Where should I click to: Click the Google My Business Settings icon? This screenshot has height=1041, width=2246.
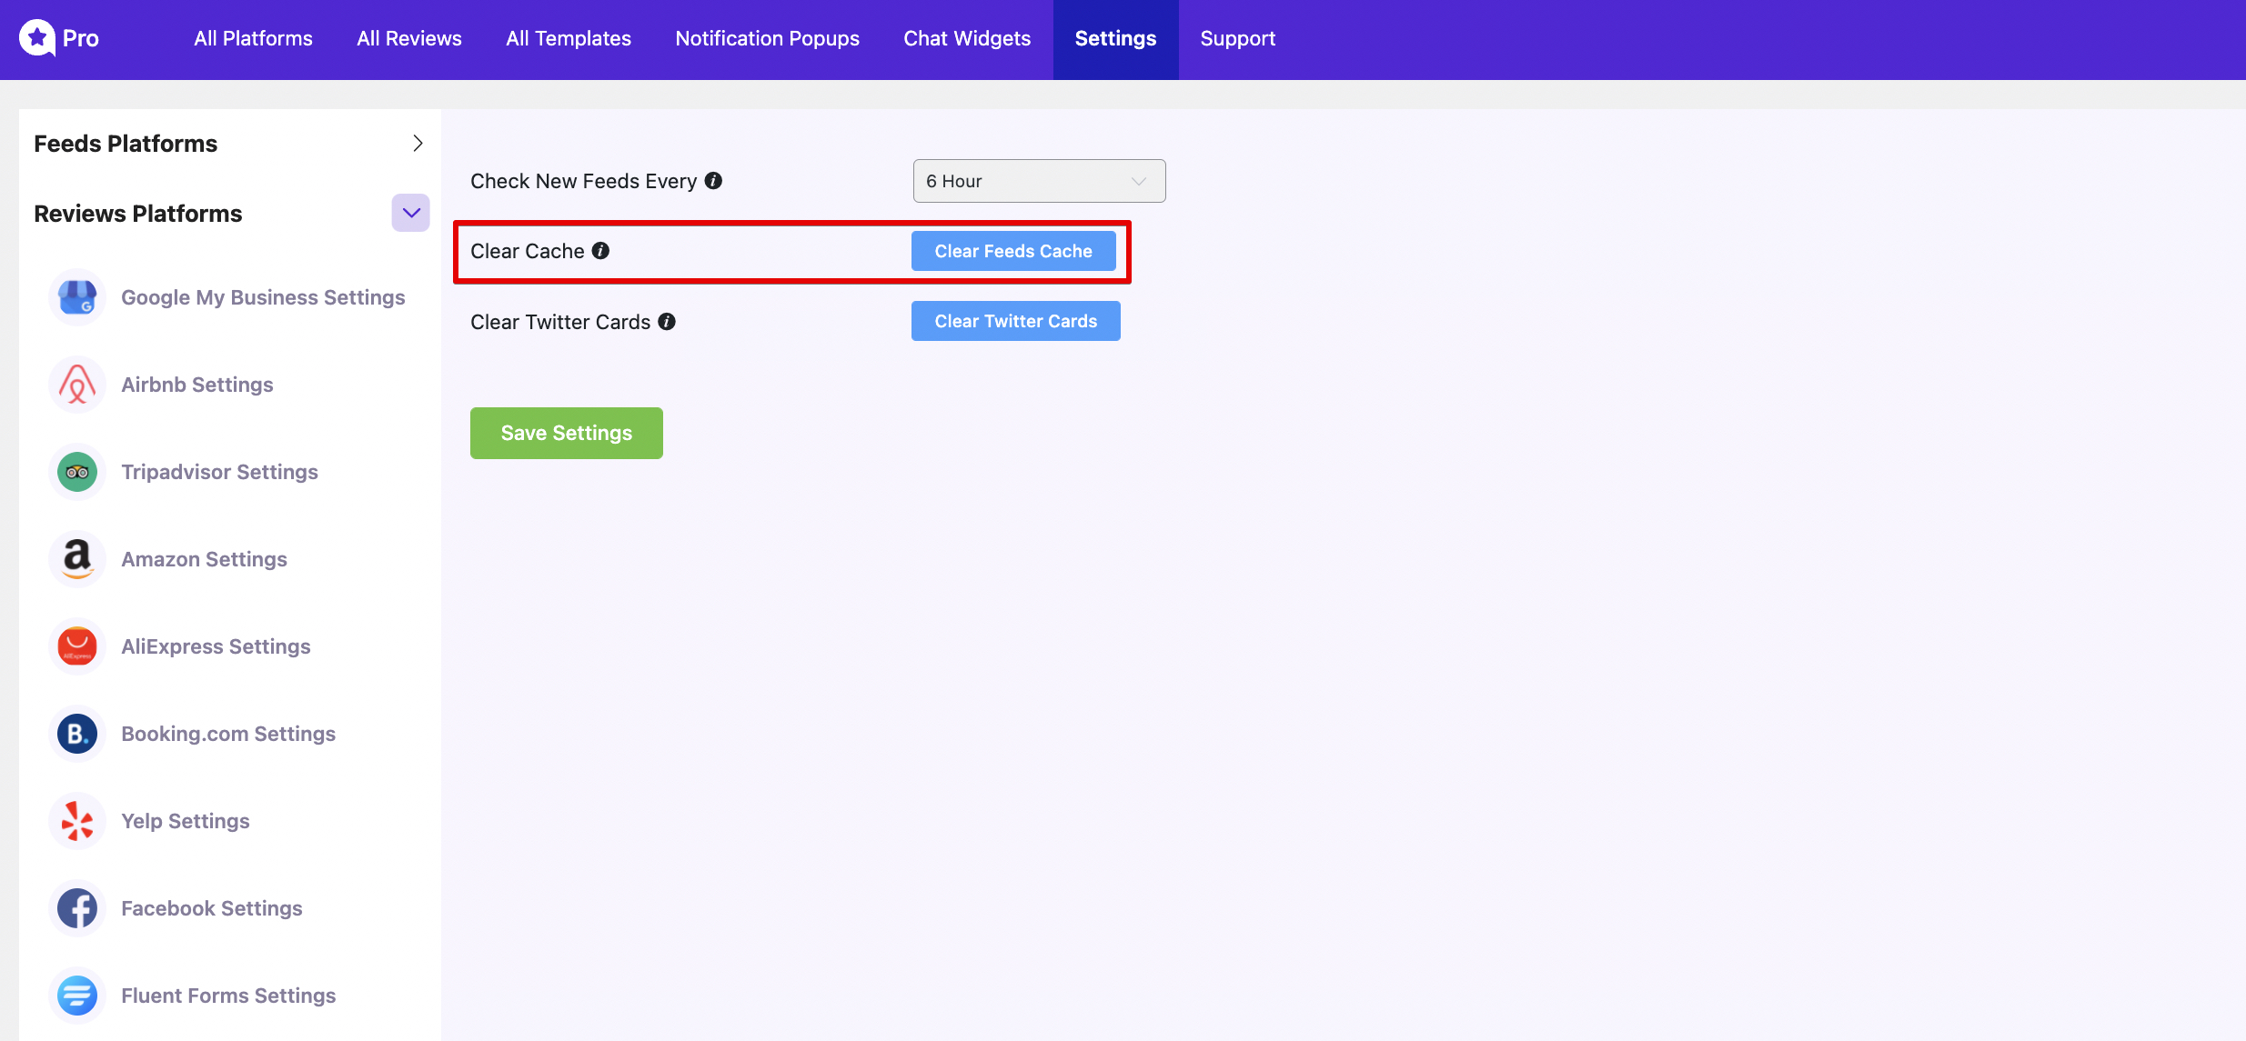(x=76, y=298)
